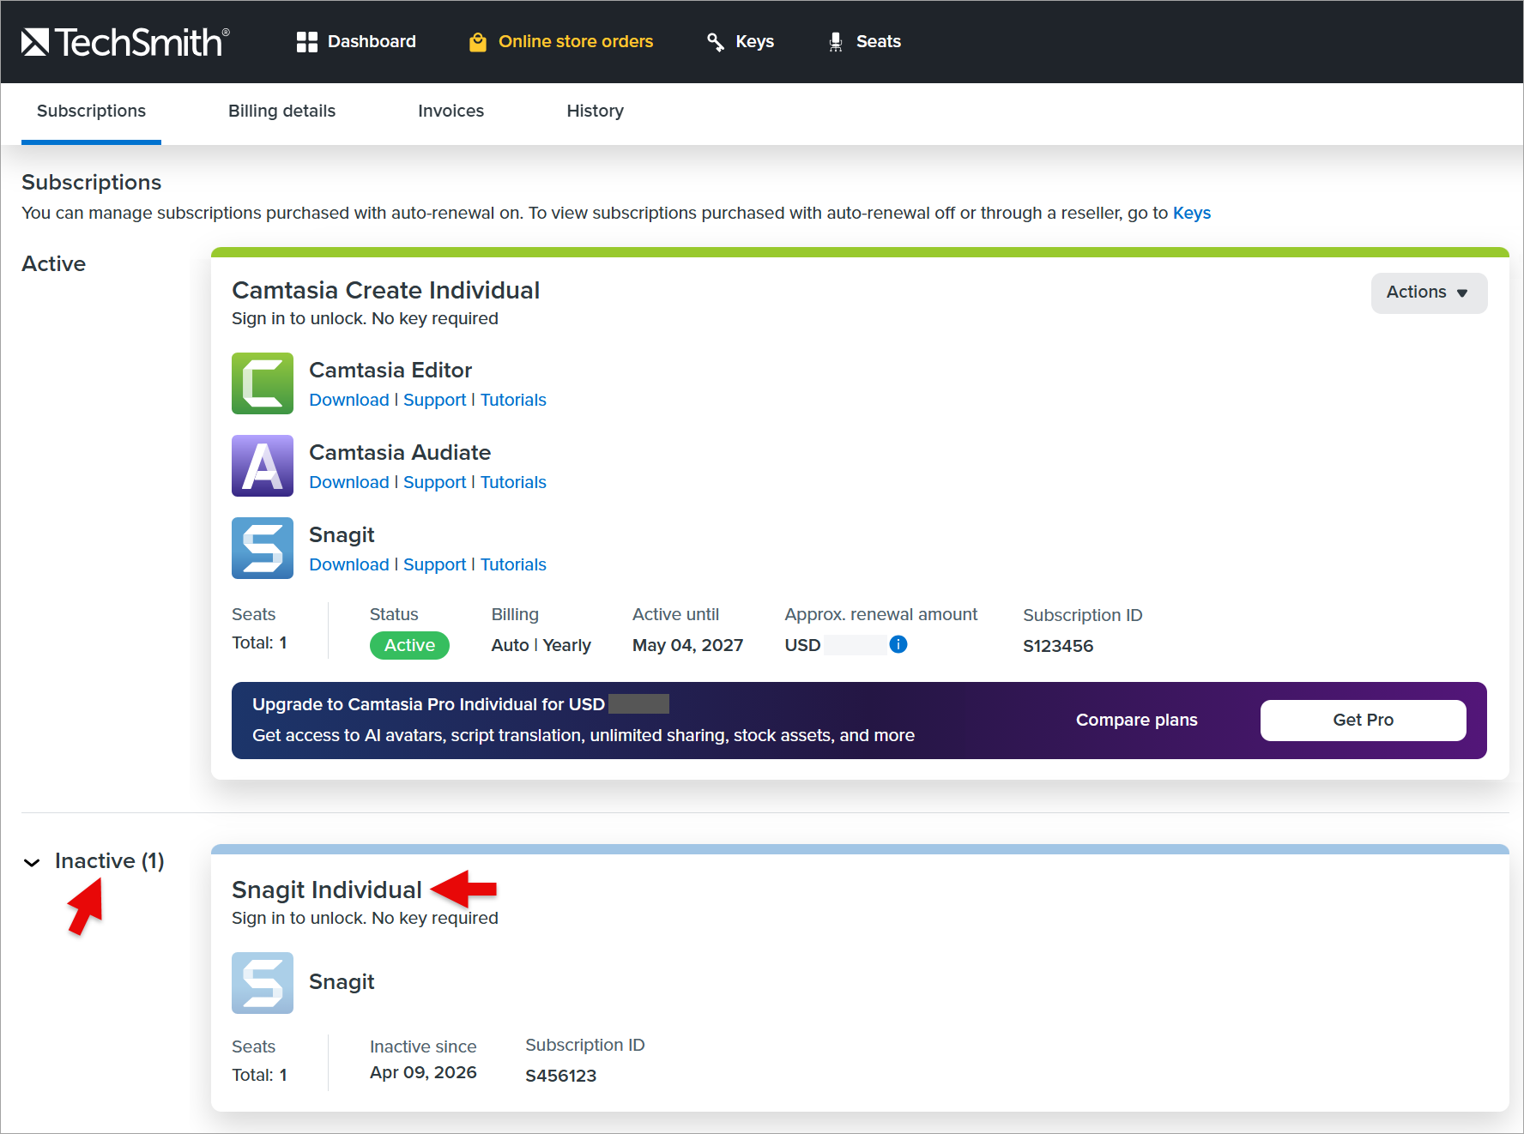Click subscription ID S456123

(x=560, y=1076)
